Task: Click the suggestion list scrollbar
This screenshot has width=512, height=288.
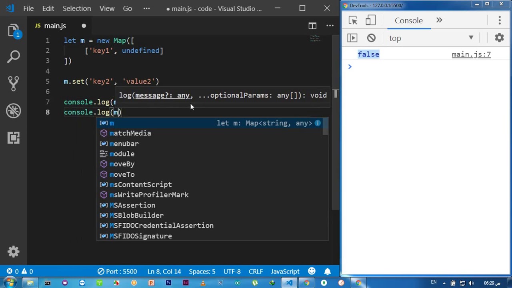Action: click(326, 127)
